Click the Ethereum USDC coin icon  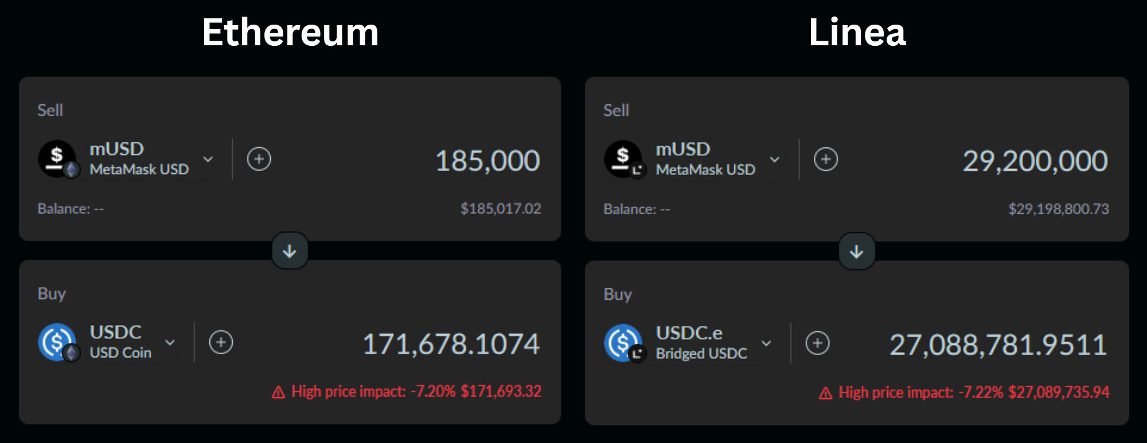coord(57,342)
